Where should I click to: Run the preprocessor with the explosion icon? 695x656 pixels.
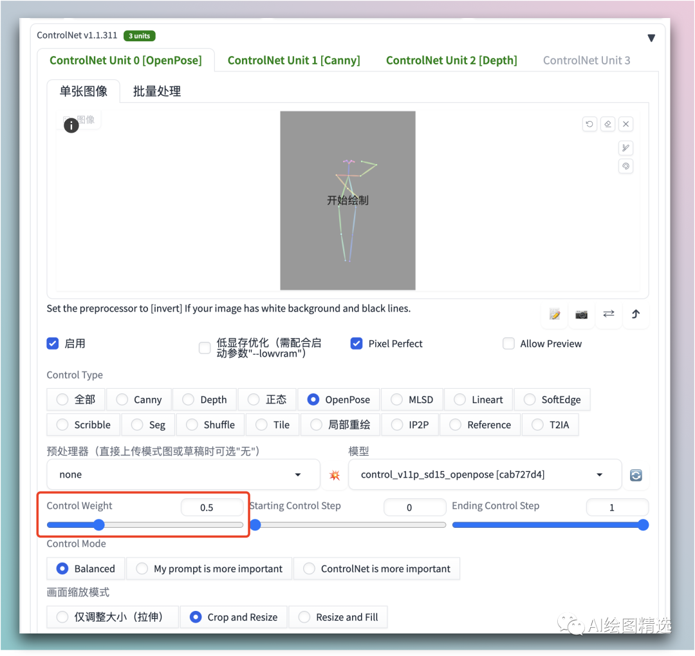tap(334, 475)
